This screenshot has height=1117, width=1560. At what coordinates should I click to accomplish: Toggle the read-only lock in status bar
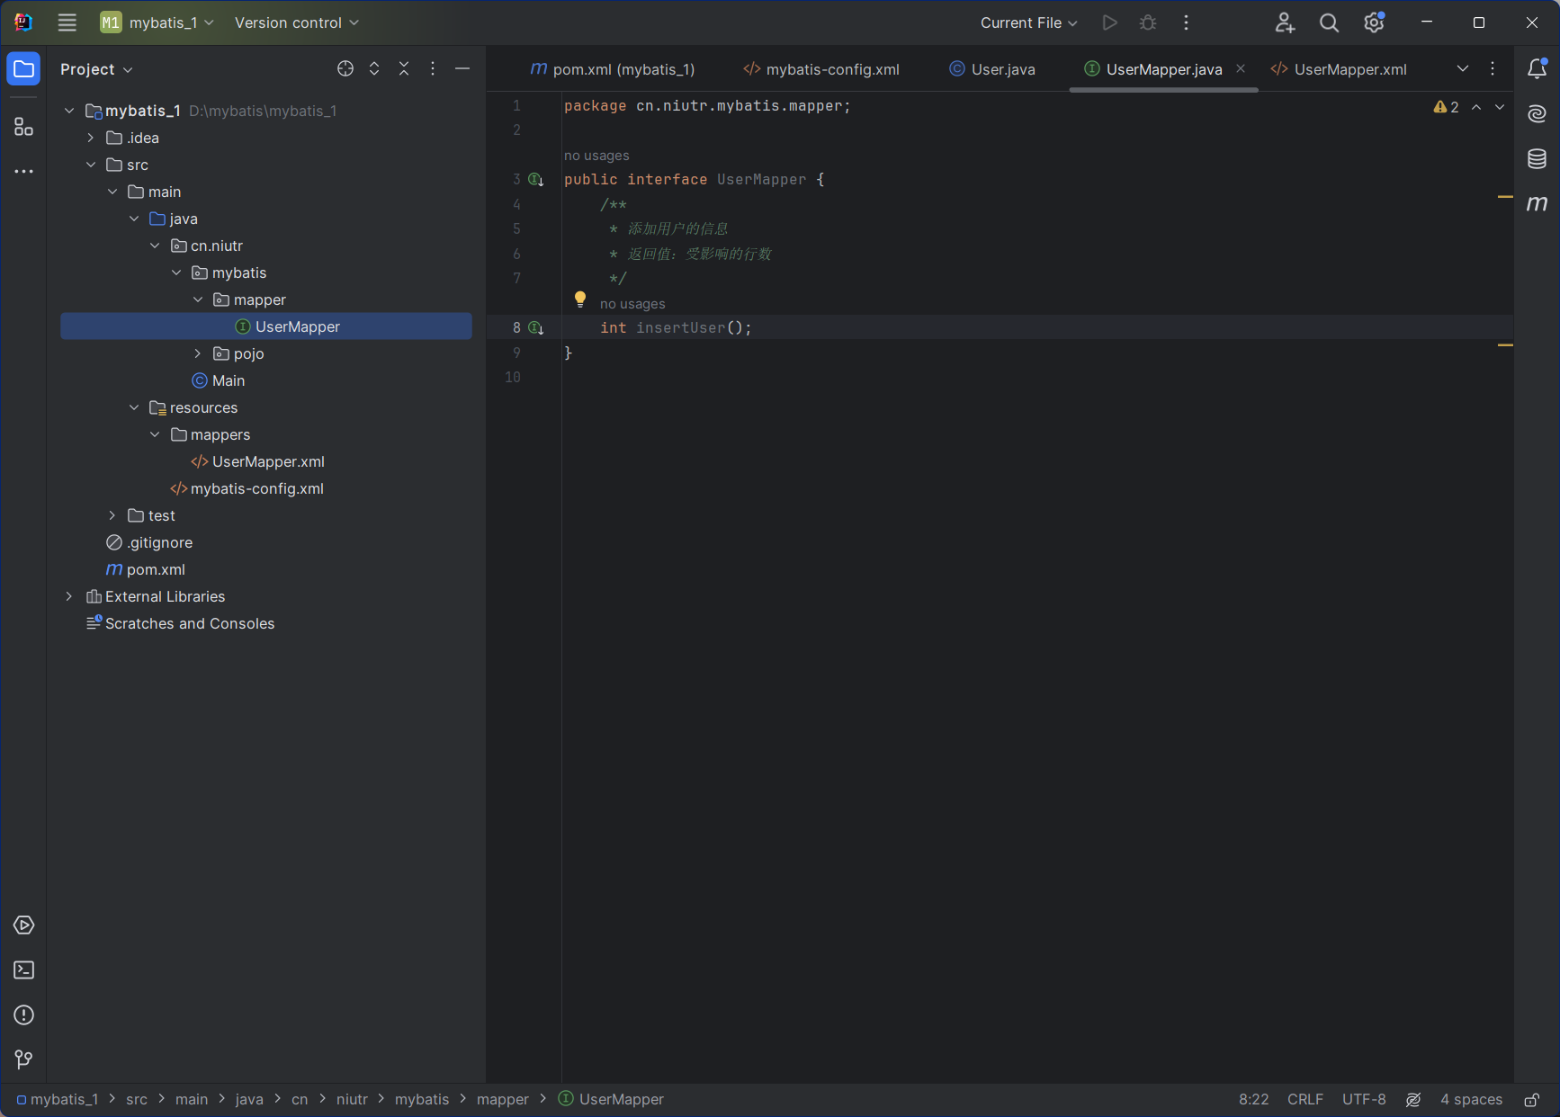(x=1531, y=1100)
